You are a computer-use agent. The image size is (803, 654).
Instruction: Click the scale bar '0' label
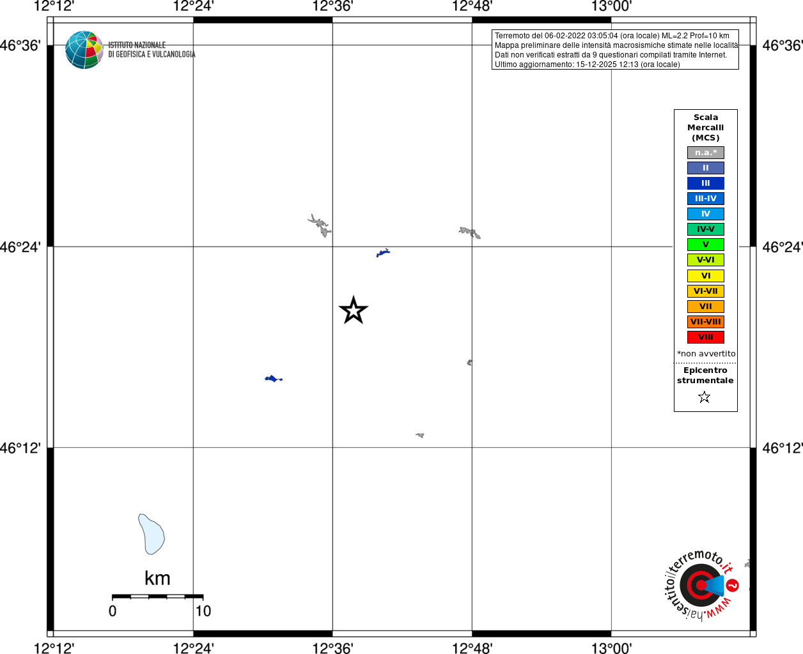pyautogui.click(x=113, y=611)
